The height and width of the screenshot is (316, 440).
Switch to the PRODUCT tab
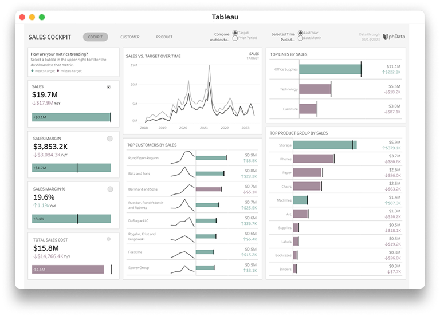click(x=164, y=37)
